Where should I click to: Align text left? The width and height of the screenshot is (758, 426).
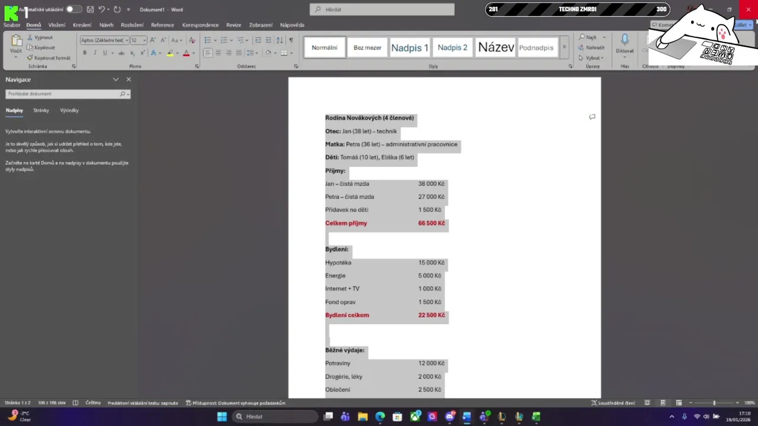coord(208,53)
